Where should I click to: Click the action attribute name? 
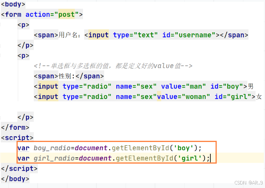click(38, 15)
